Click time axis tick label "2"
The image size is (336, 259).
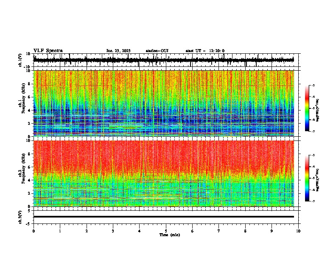point(87,231)
